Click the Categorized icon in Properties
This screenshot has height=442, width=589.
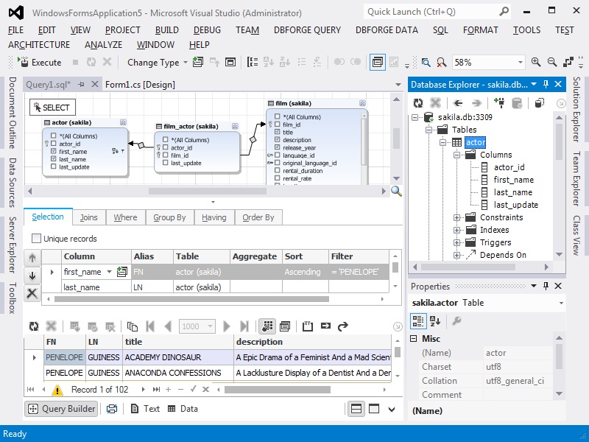pyautogui.click(x=417, y=321)
